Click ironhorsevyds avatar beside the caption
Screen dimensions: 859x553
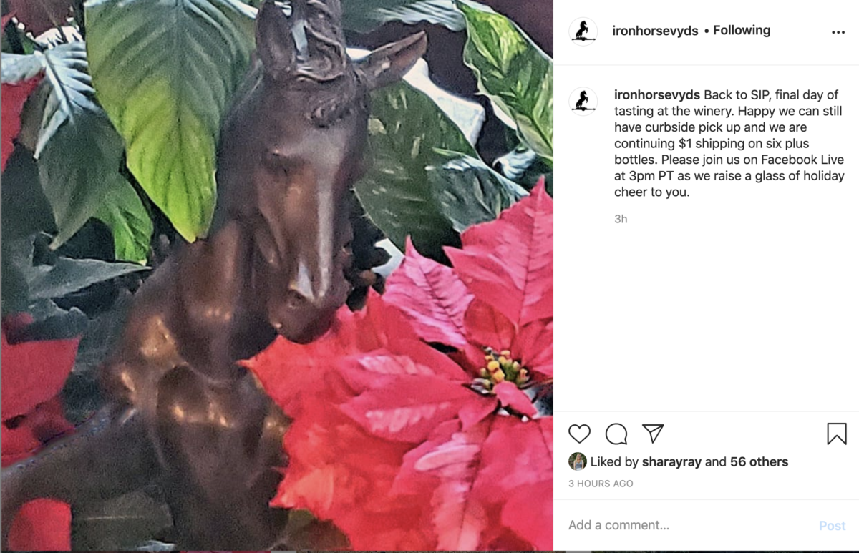point(583,100)
